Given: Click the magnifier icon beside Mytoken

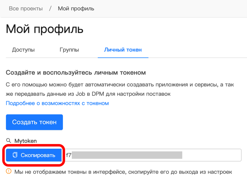Looking at the screenshot, I should [9, 141].
